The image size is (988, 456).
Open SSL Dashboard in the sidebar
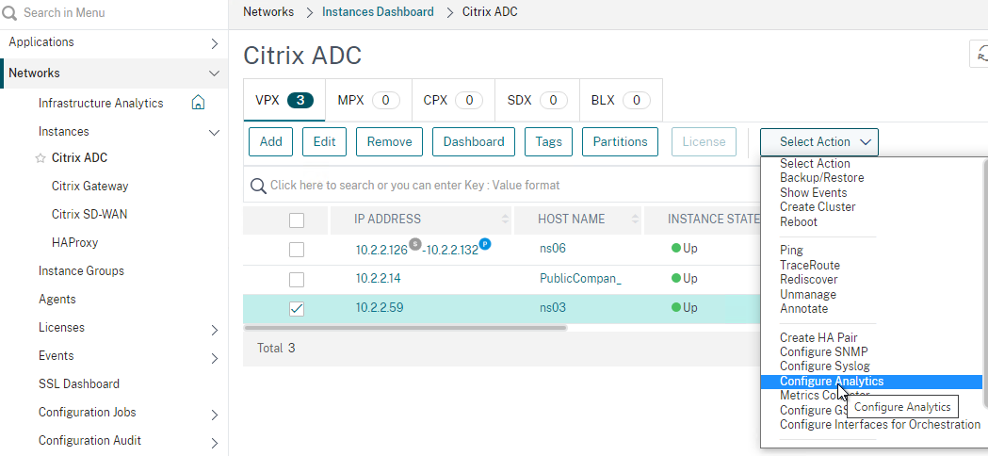click(79, 384)
